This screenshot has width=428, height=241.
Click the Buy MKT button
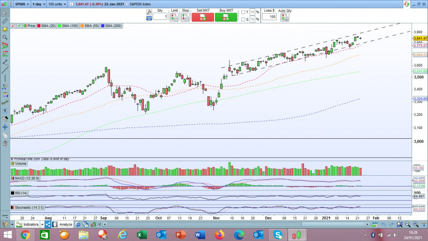click(226, 17)
